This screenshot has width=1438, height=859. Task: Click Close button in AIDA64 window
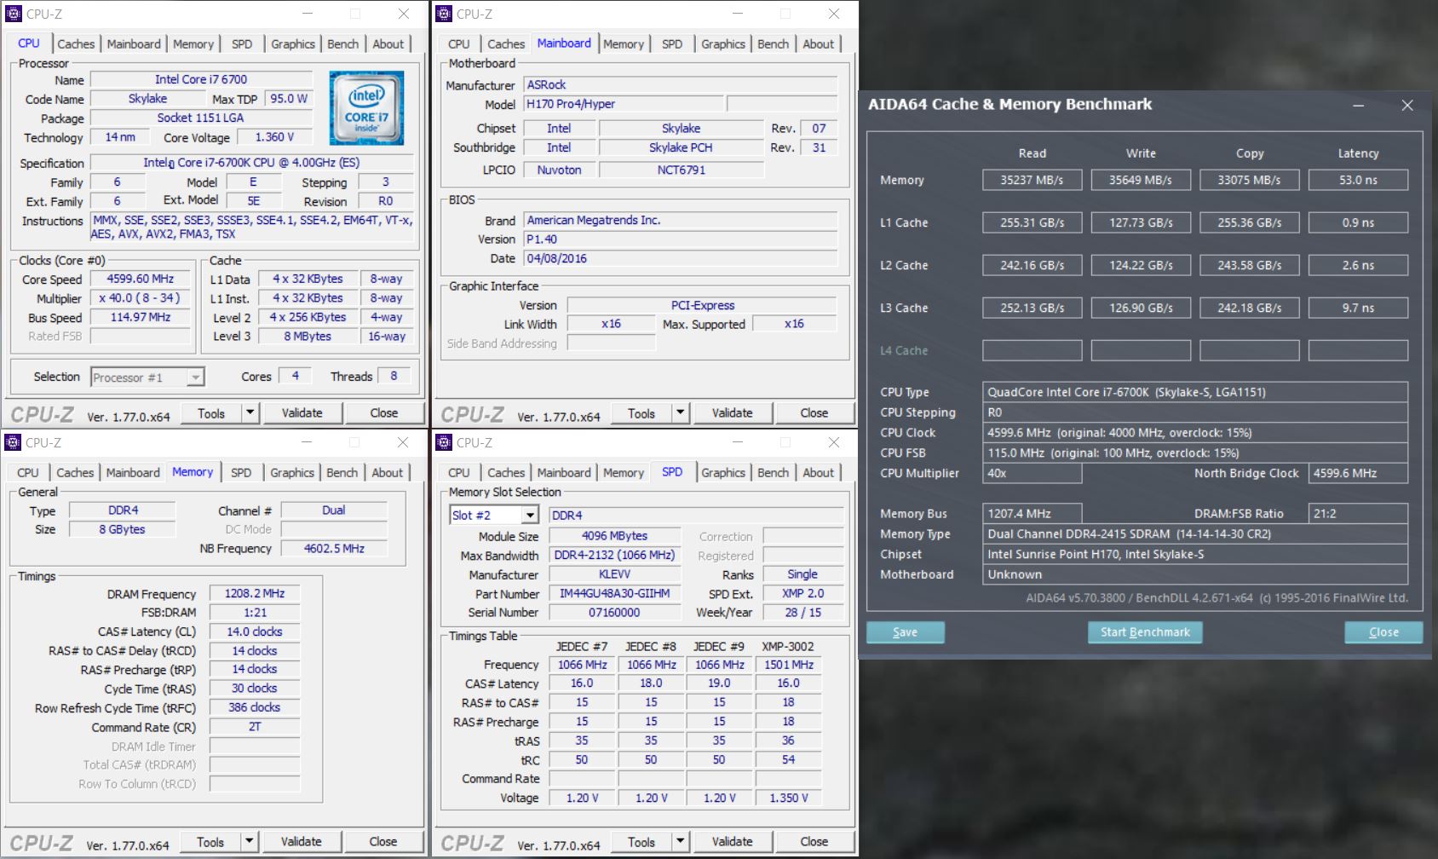(1383, 632)
